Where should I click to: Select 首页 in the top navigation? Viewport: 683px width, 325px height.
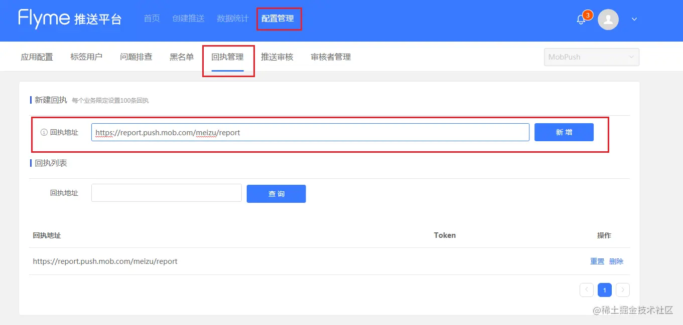pos(151,18)
